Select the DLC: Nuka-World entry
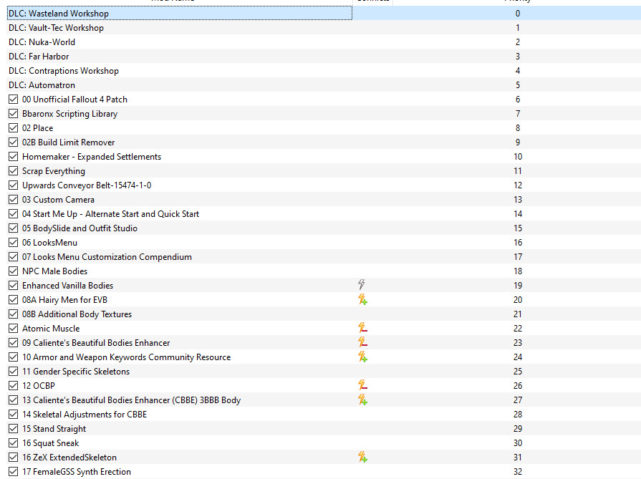The width and height of the screenshot is (641, 479). (324, 42)
